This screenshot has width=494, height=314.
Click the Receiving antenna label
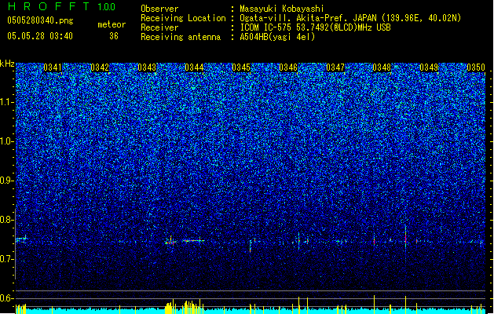pos(181,37)
